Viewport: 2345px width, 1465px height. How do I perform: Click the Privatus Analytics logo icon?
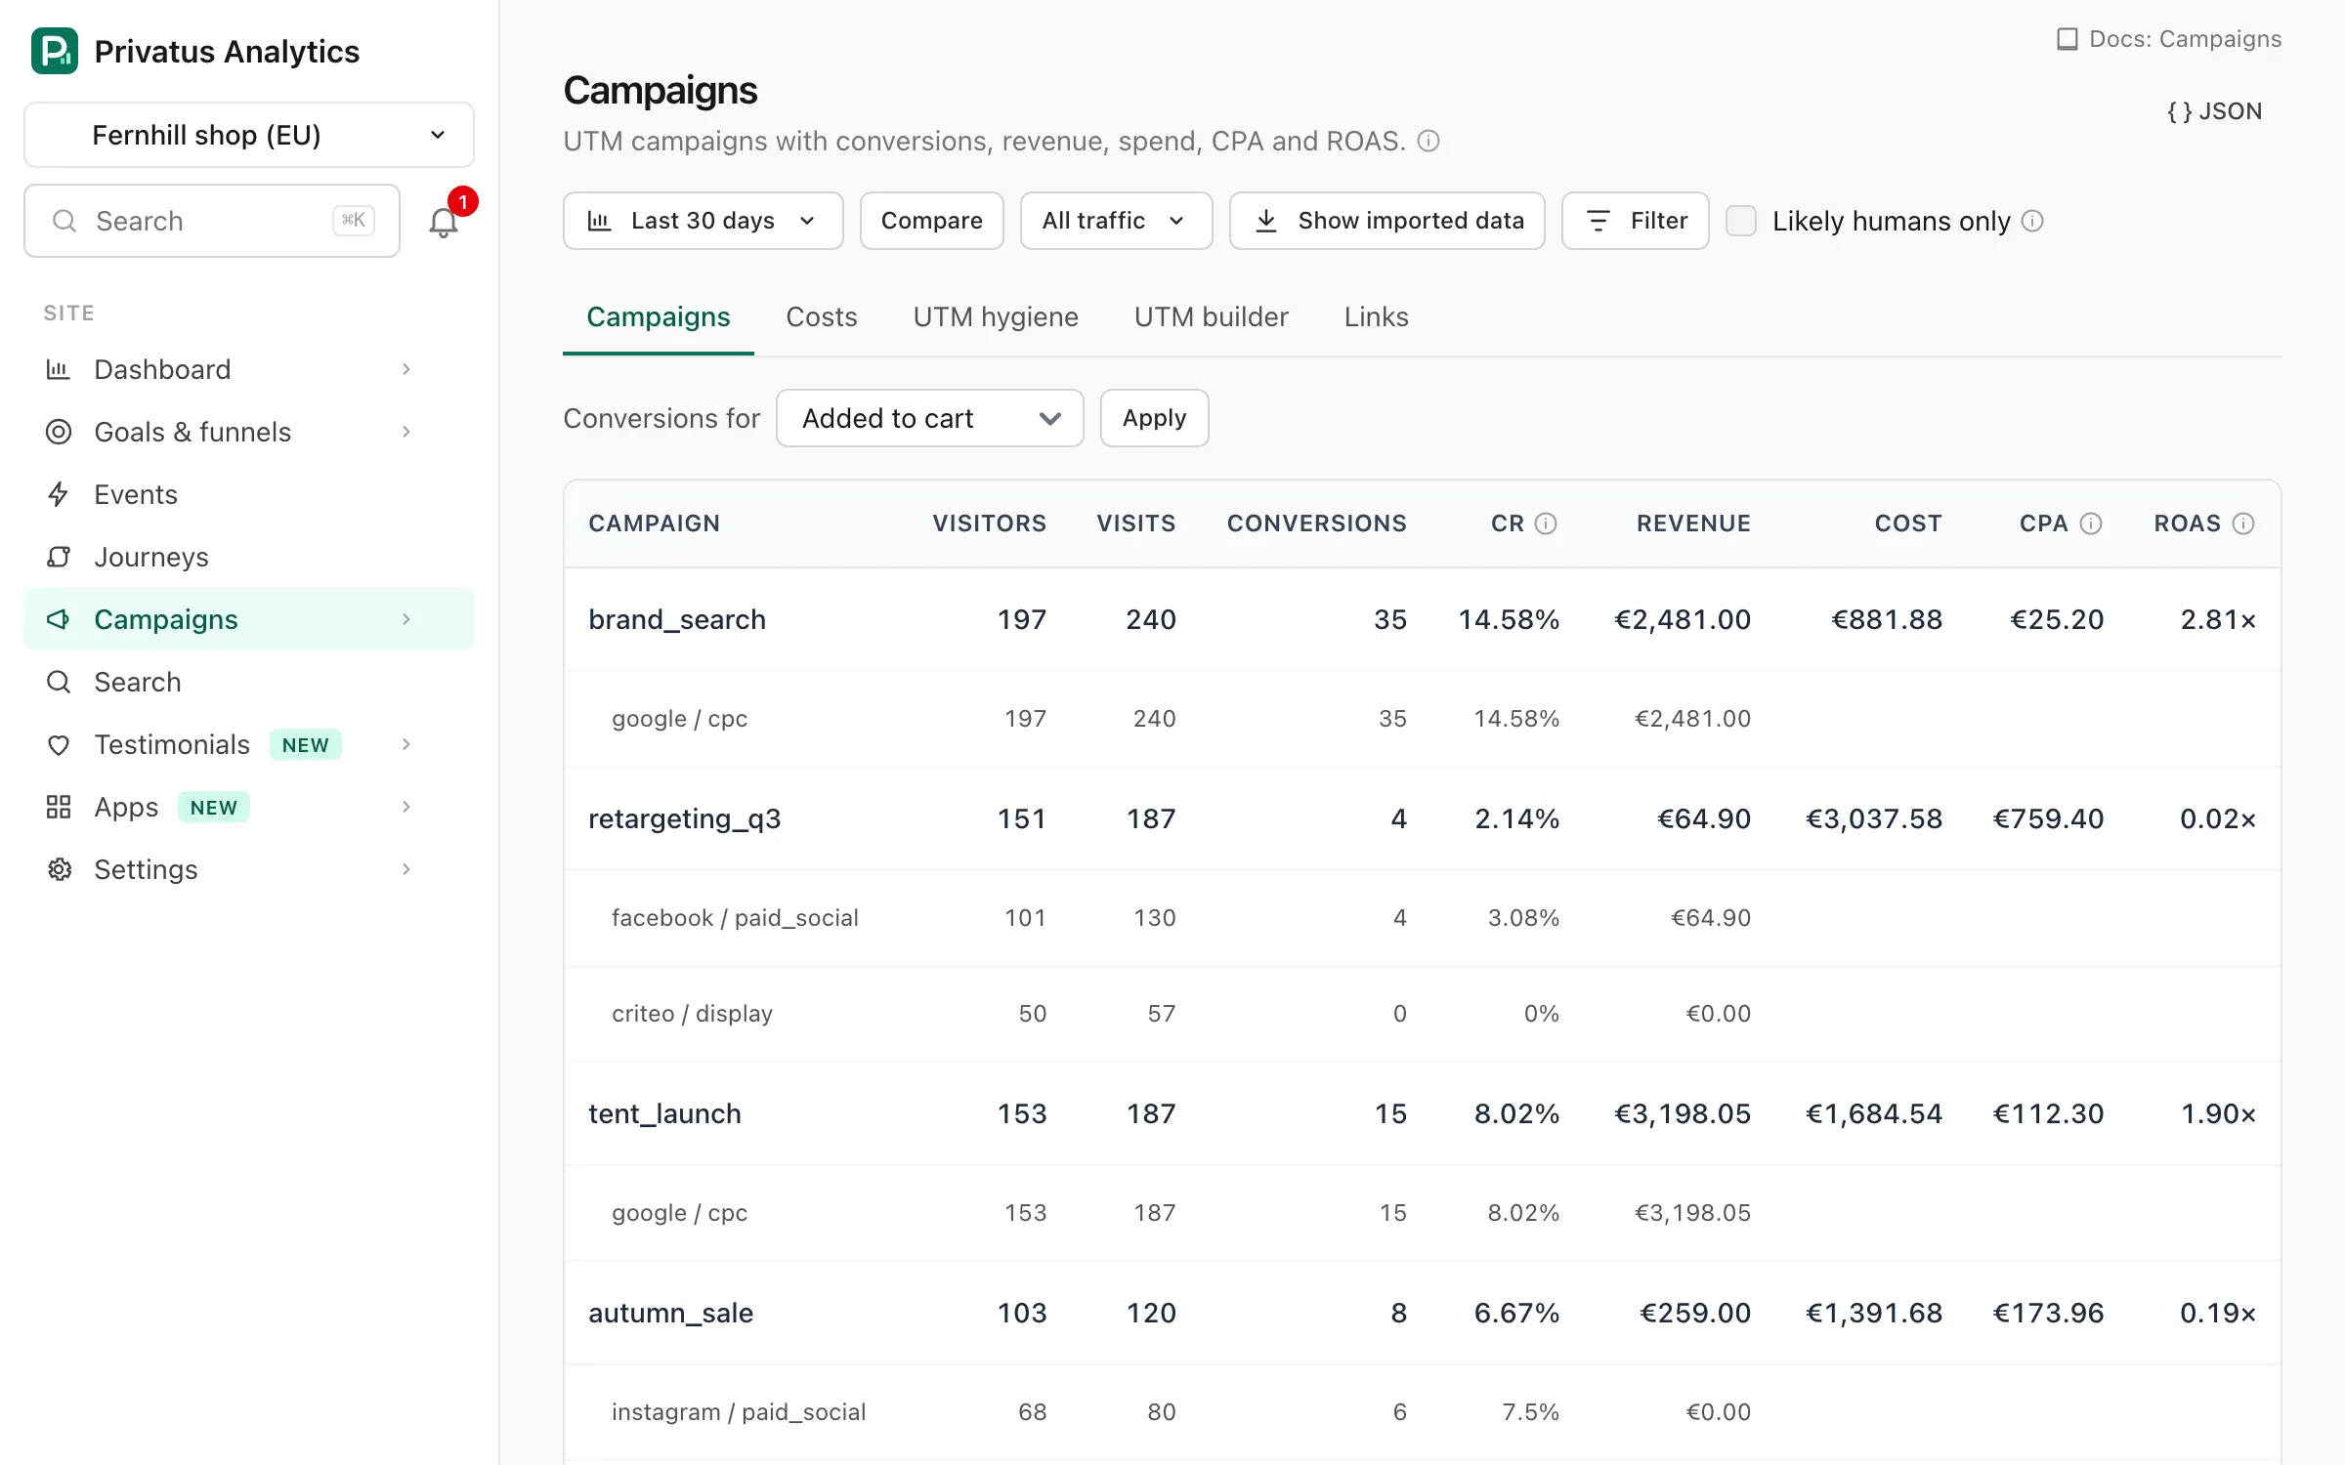(55, 51)
